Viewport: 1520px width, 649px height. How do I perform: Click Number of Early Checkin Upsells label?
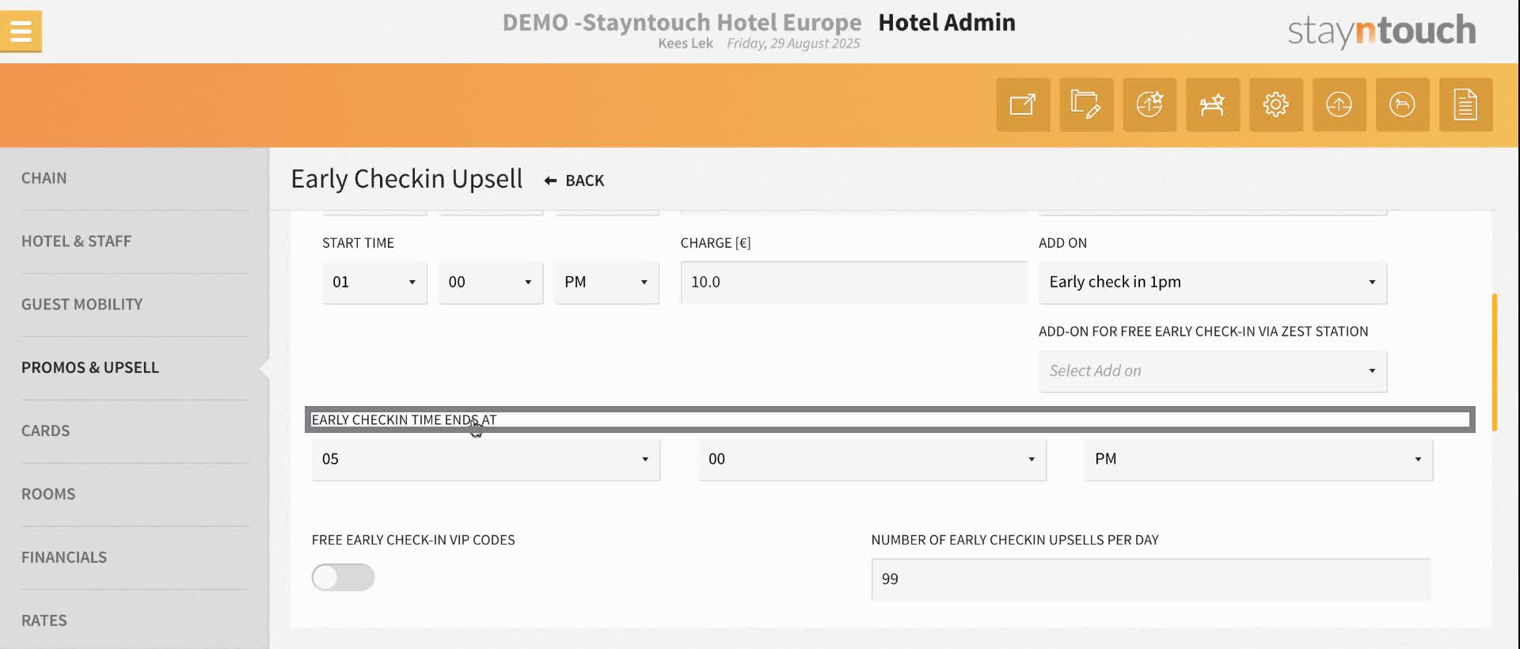[x=1015, y=541]
